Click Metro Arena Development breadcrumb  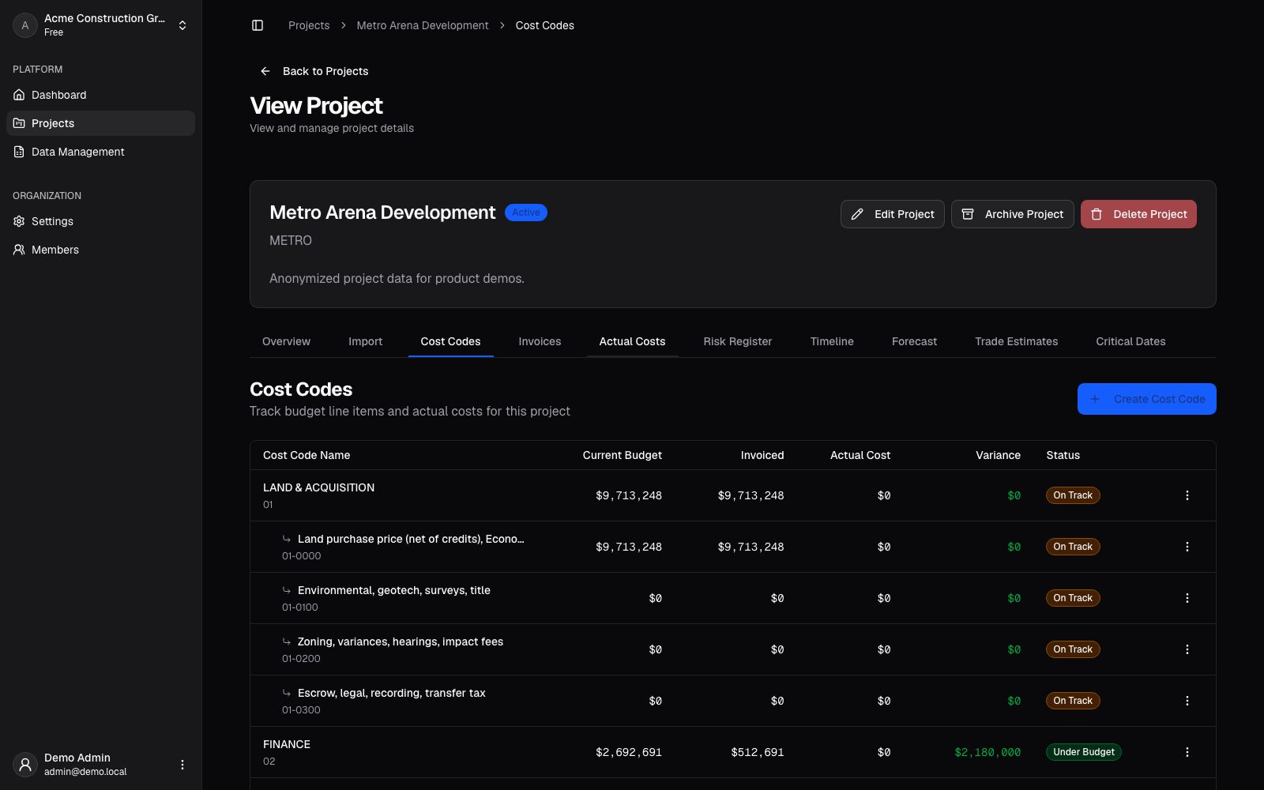(423, 25)
